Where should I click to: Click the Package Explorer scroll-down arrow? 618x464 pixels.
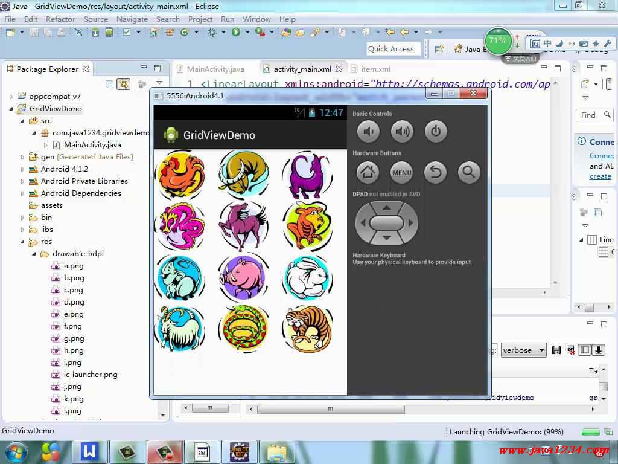[x=163, y=416]
